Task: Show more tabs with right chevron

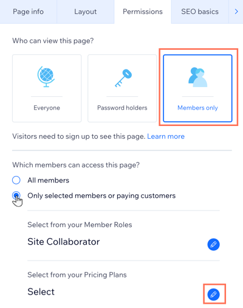Action: [236, 12]
